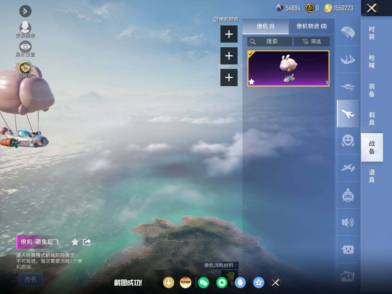392x294 pixels.
Task: Share screenshot to WeChat chat
Action: coord(203,283)
